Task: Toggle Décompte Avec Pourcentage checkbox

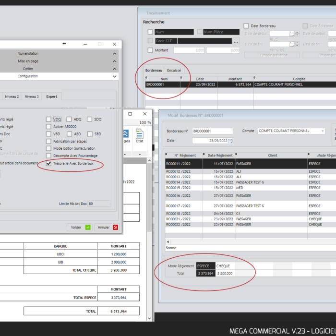Action: click(x=48, y=156)
